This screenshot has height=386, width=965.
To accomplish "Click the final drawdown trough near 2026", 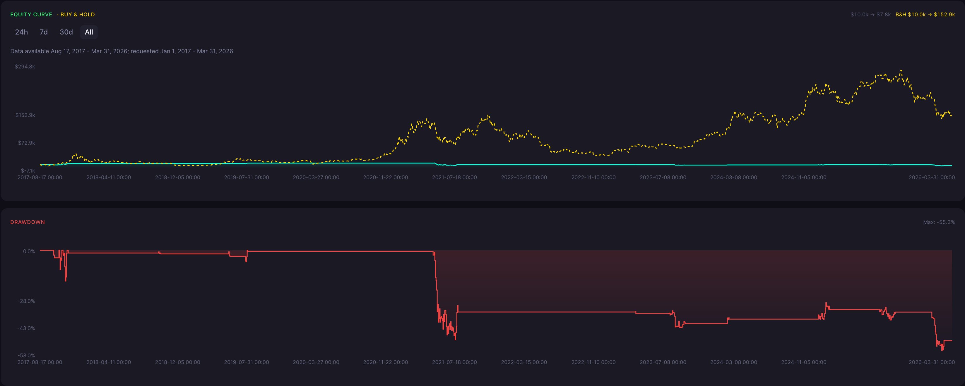I will (x=942, y=350).
